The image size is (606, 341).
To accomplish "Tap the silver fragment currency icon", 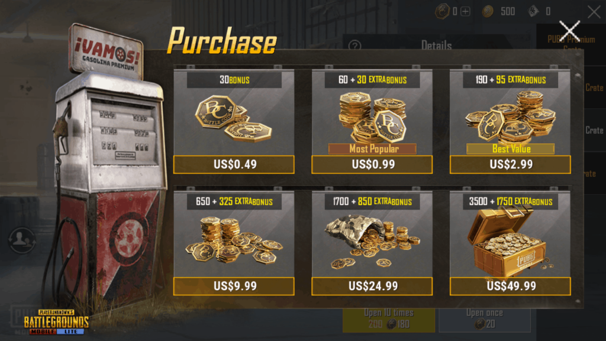I will (x=533, y=11).
